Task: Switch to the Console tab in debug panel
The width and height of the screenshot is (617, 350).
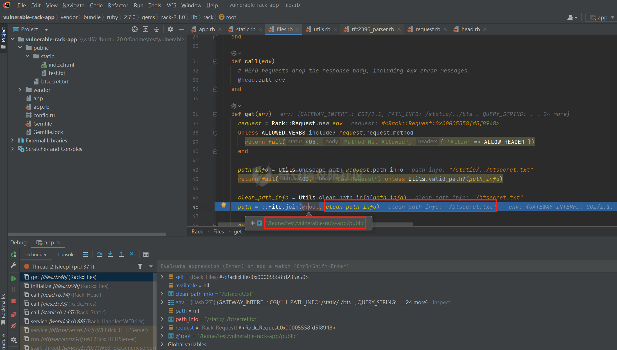Action: tap(66, 254)
